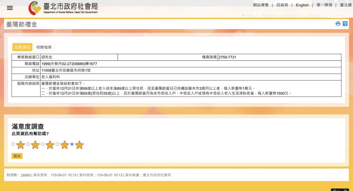The height and width of the screenshot is (191, 353).
Task: Click the contact name 胡先生
Action: click(x=47, y=57)
